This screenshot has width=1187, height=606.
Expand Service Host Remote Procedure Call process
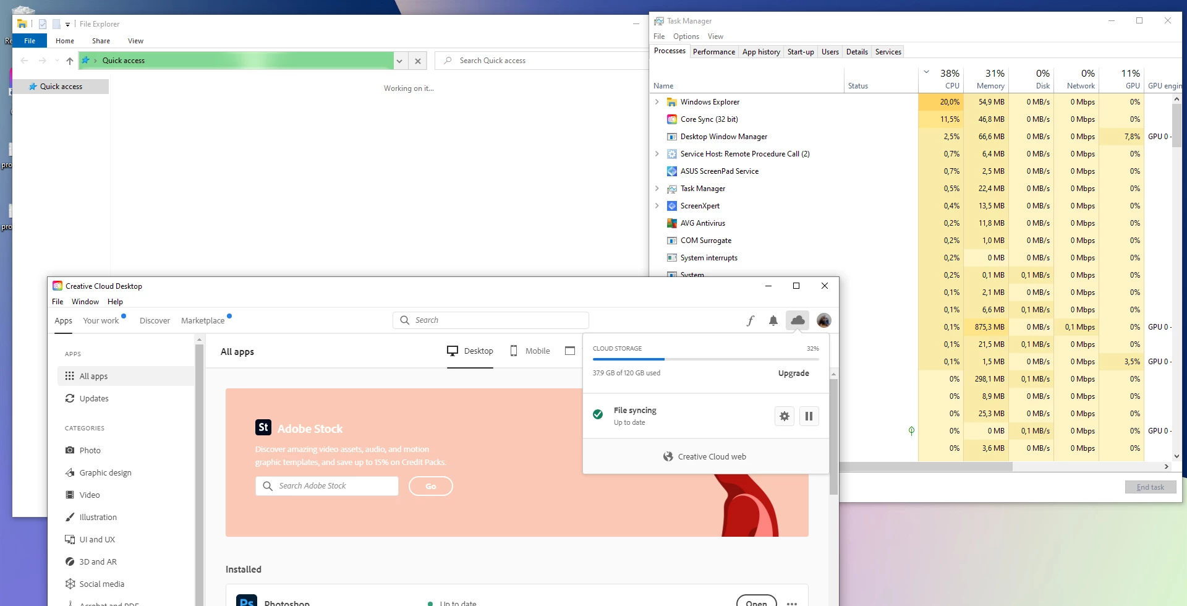657,154
